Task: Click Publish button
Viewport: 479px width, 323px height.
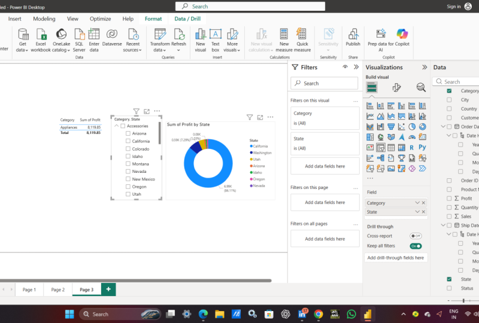Action: 353,37
